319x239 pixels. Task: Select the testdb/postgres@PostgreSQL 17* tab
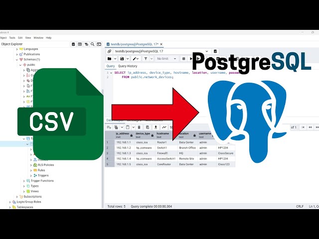[x=134, y=44]
